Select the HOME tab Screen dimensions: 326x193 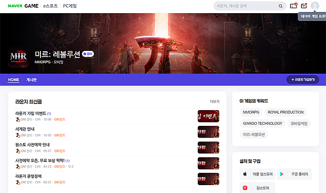click(x=14, y=80)
